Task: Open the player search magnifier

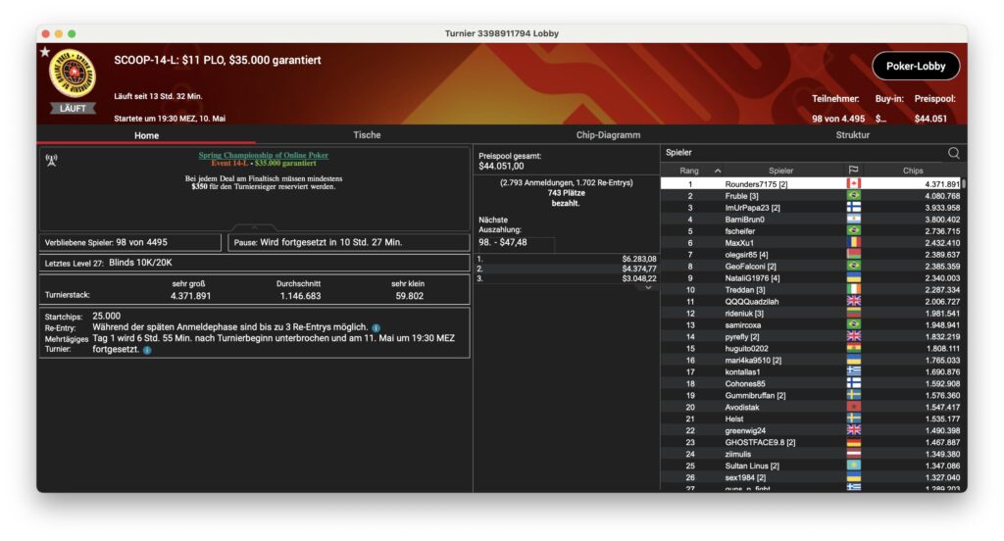Action: (953, 153)
